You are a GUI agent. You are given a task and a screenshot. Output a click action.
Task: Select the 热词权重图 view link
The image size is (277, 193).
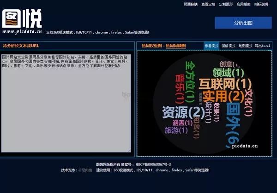(152, 46)
